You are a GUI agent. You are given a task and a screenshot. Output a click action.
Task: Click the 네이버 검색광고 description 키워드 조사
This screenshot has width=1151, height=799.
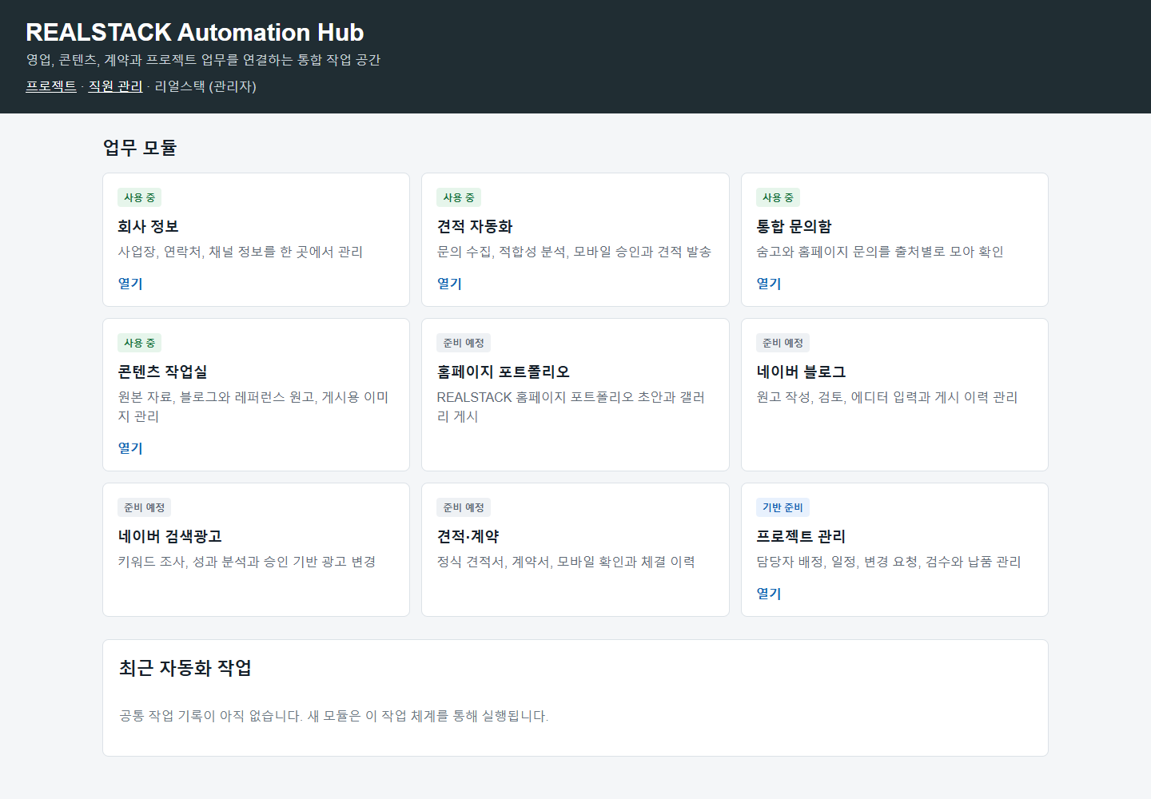pyautogui.click(x=247, y=562)
